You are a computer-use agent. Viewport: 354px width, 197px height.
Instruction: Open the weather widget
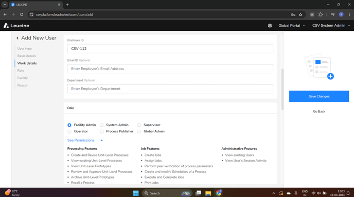tap(12, 193)
